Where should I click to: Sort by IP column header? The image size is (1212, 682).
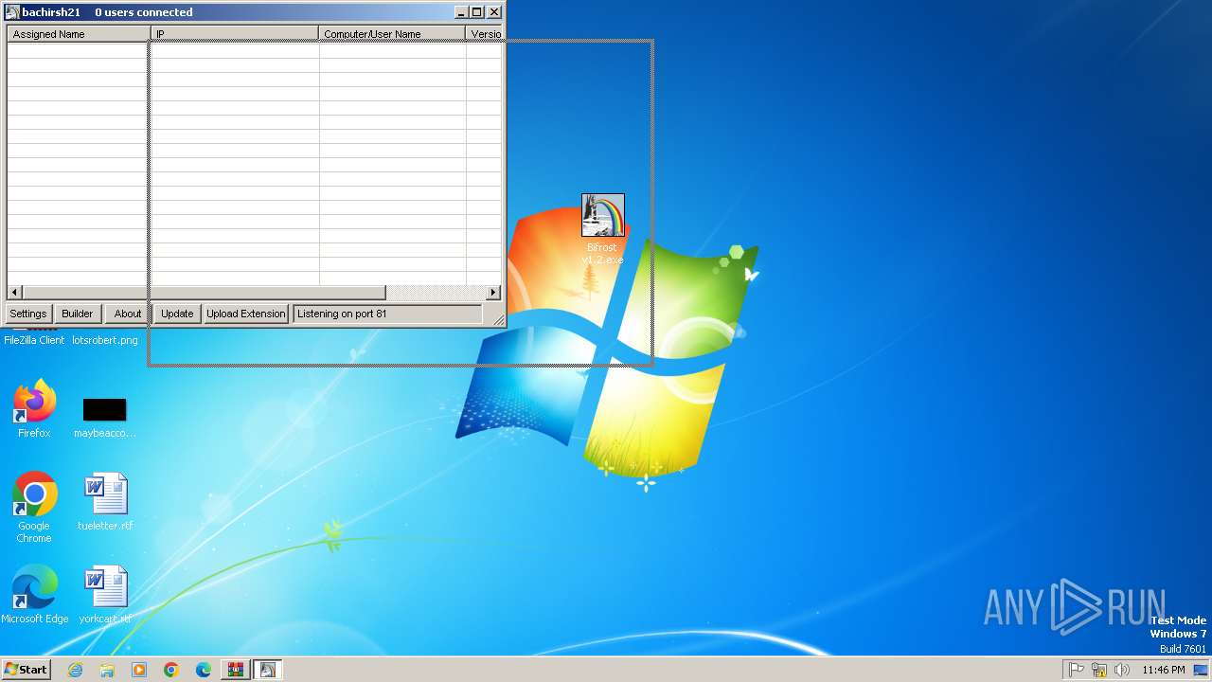pos(235,34)
